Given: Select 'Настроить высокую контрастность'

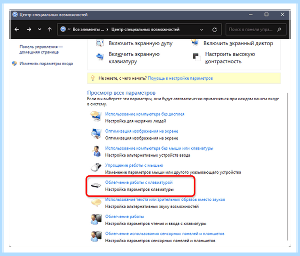Looking at the screenshot, I should click(230, 58).
